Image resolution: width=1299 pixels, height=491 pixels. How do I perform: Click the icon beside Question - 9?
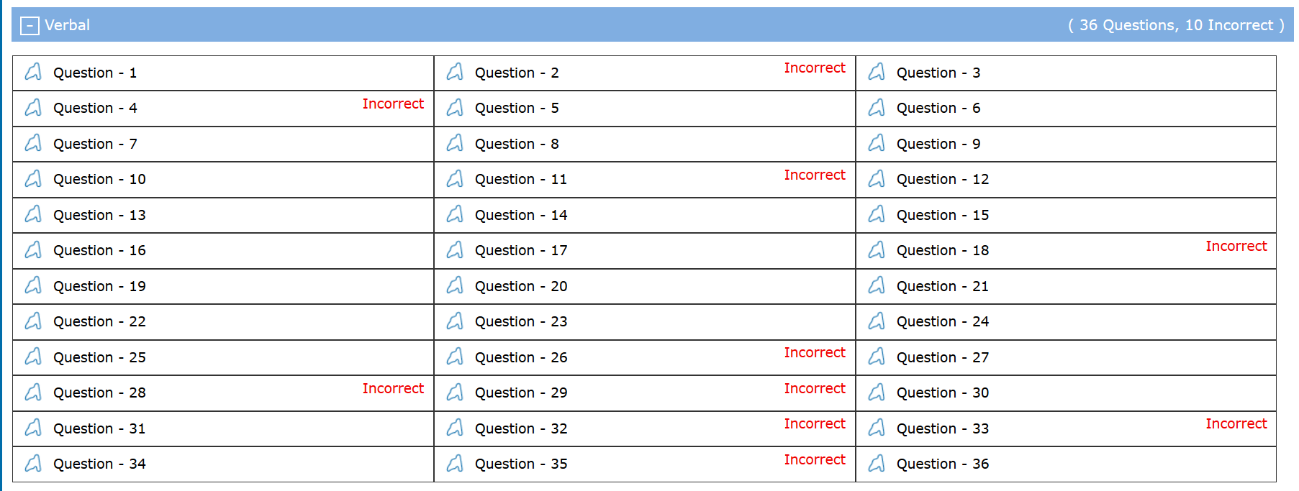tap(877, 143)
